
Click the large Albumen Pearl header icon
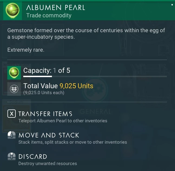[12, 11]
